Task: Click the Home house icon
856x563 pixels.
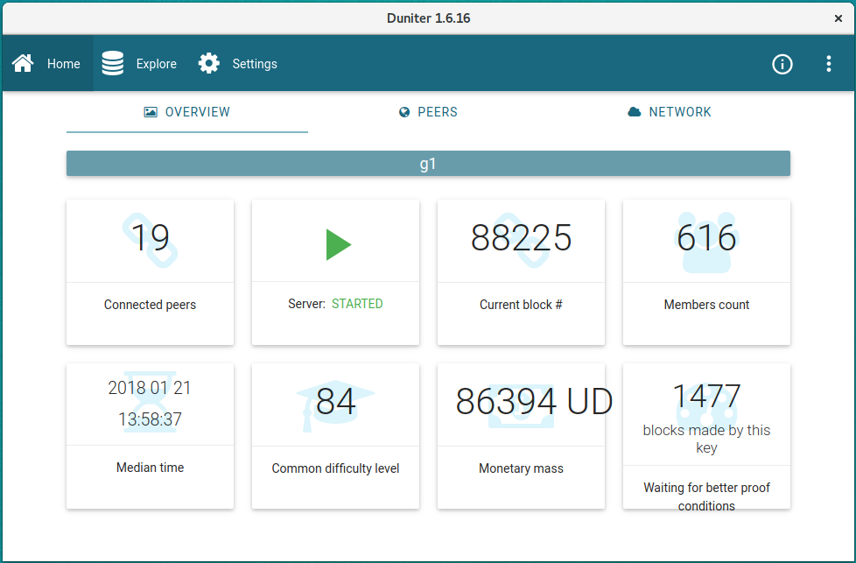Action: (x=23, y=64)
